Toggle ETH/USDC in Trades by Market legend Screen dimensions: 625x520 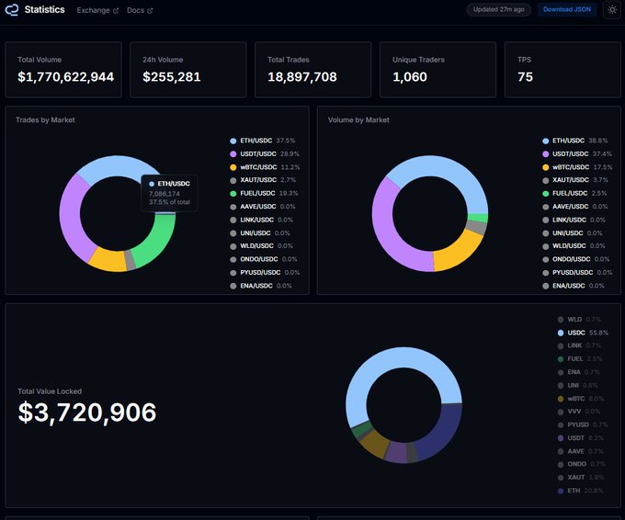click(x=262, y=141)
